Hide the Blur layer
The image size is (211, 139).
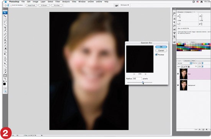(x=178, y=74)
